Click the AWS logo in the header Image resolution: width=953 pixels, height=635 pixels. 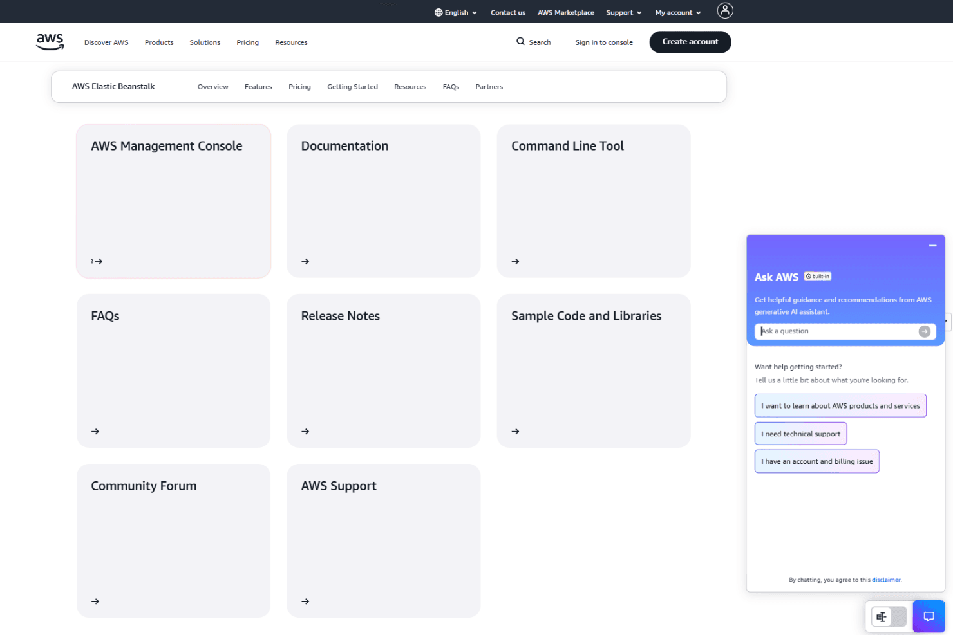50,42
